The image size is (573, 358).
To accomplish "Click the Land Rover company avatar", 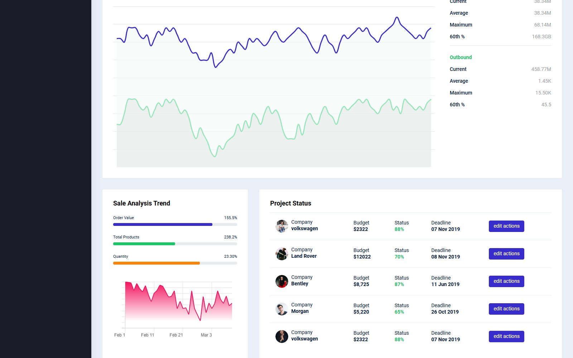I will click(282, 254).
